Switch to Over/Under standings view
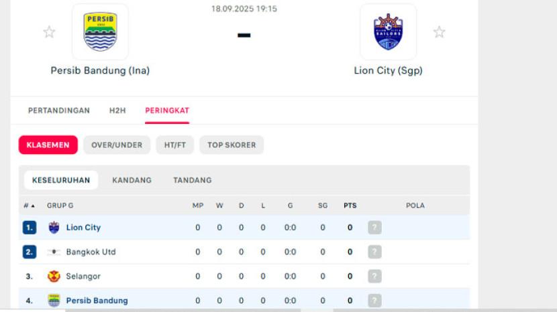 pos(117,145)
